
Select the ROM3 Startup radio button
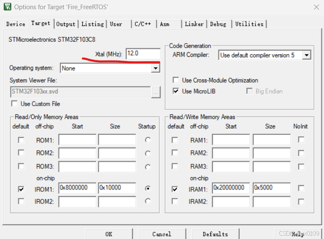(148, 167)
